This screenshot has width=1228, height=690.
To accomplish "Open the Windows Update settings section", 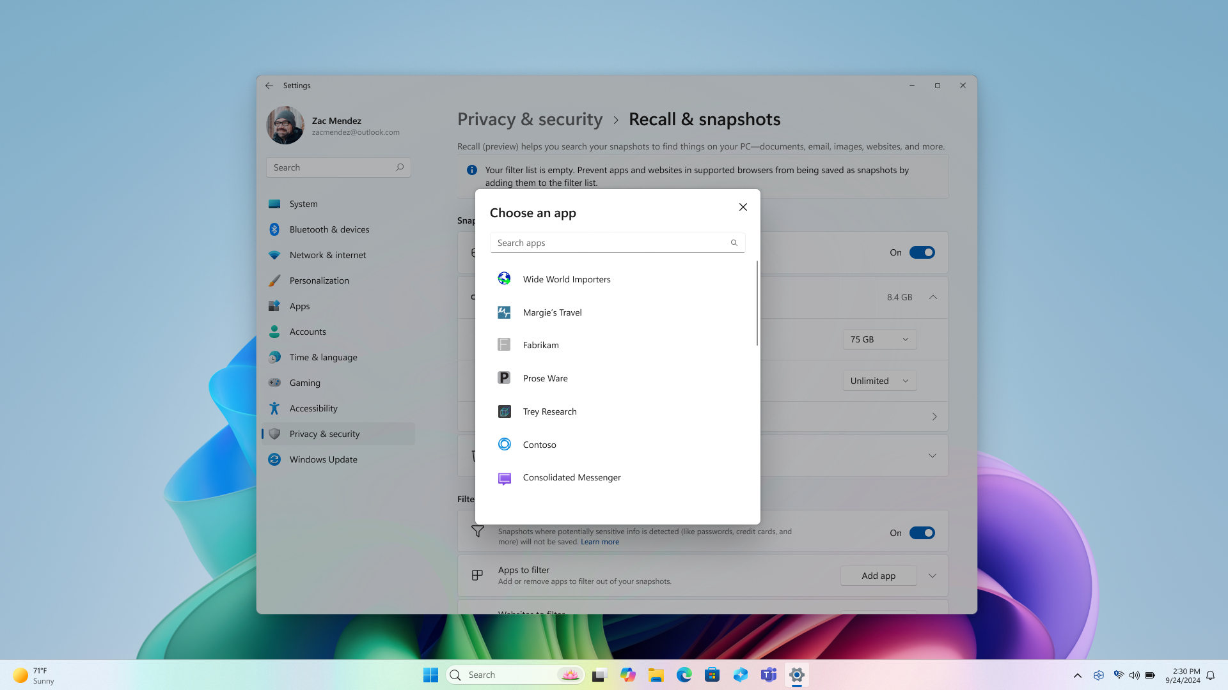I will [x=323, y=459].
